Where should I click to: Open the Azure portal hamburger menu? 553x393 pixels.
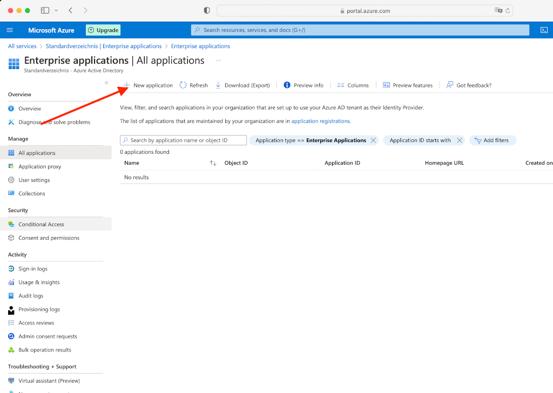point(10,30)
